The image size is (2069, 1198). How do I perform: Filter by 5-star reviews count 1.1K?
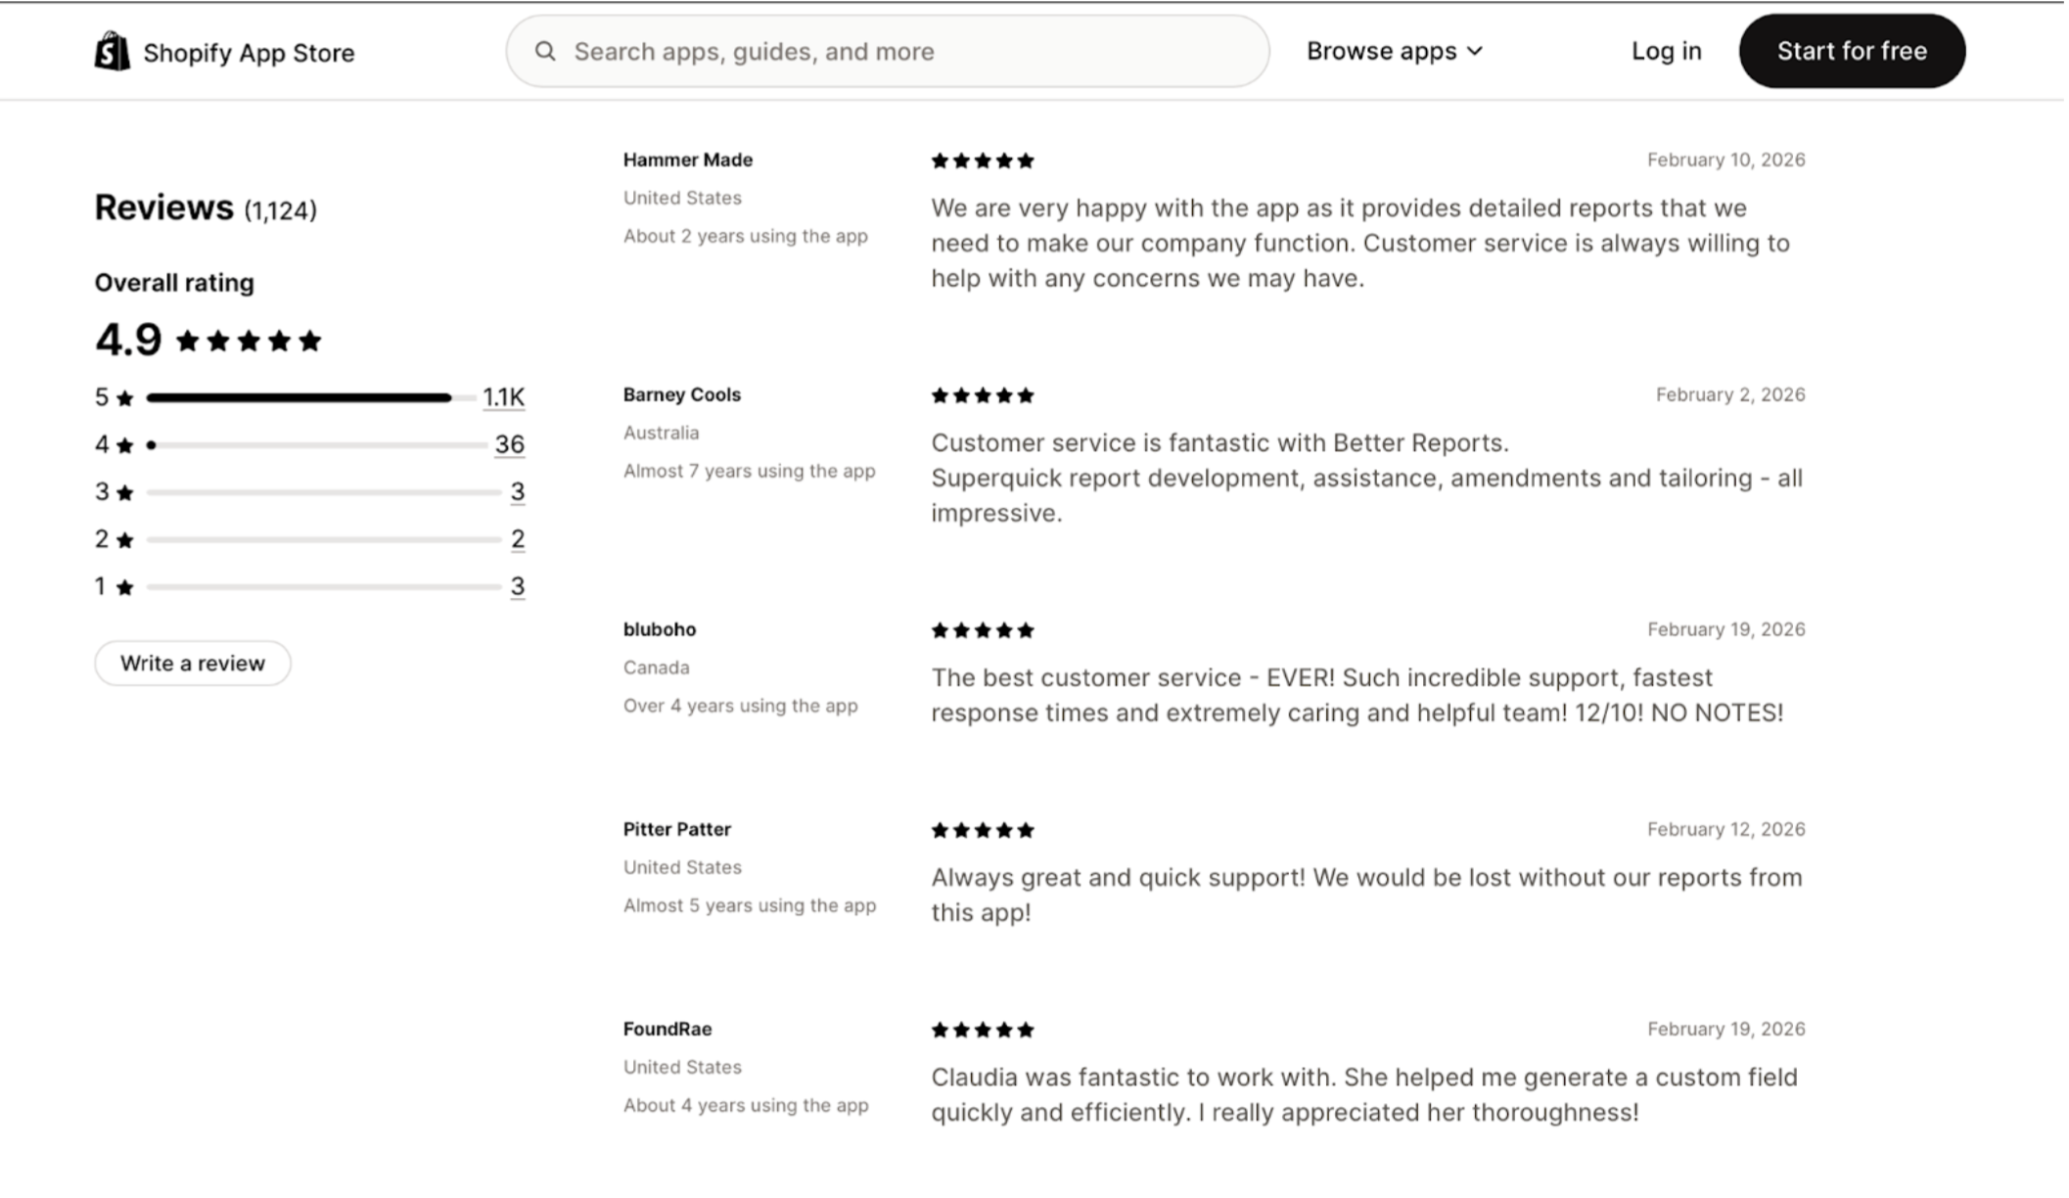[503, 397]
